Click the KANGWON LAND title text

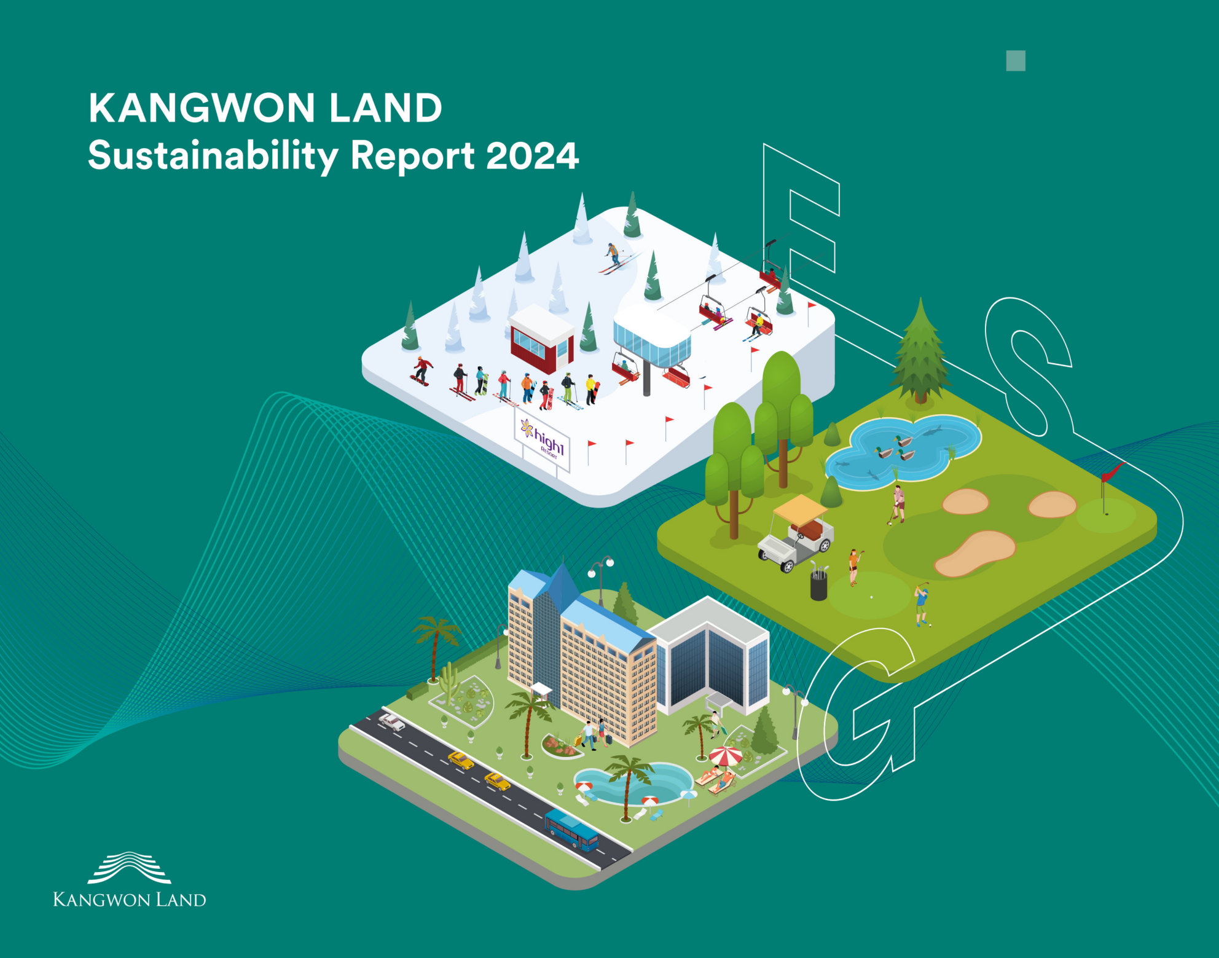pyautogui.click(x=265, y=108)
